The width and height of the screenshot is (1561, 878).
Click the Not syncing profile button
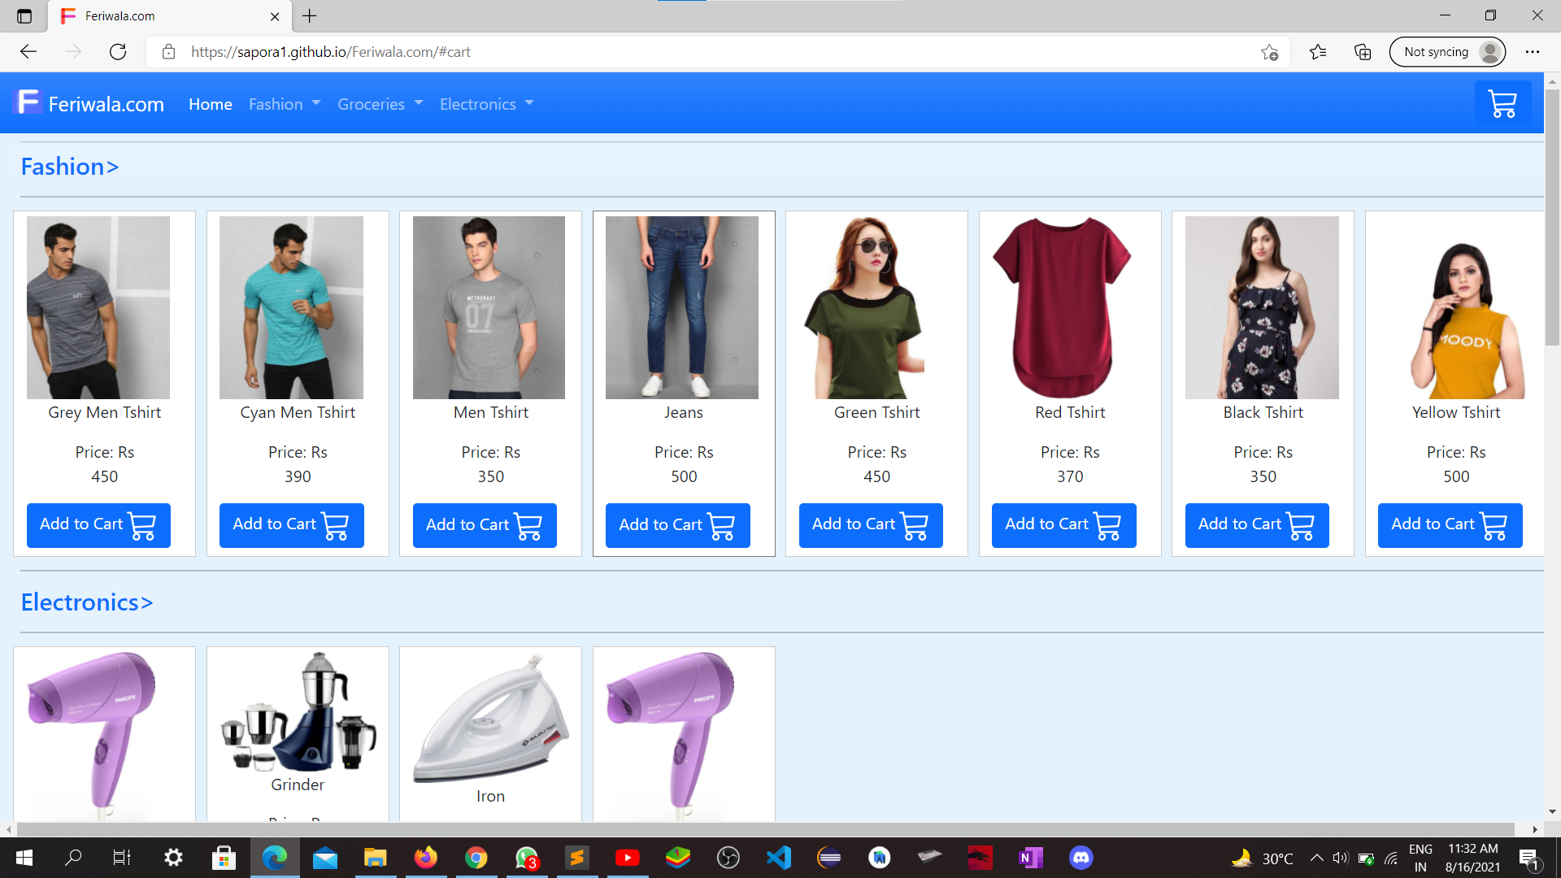[x=1447, y=52]
